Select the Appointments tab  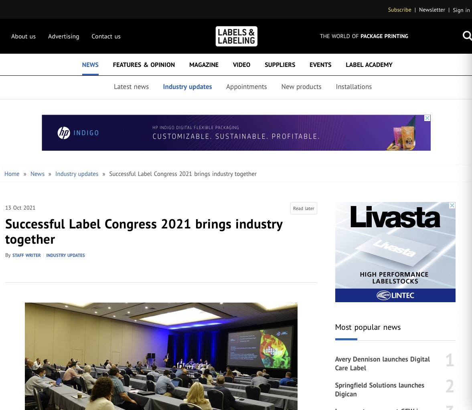(246, 87)
